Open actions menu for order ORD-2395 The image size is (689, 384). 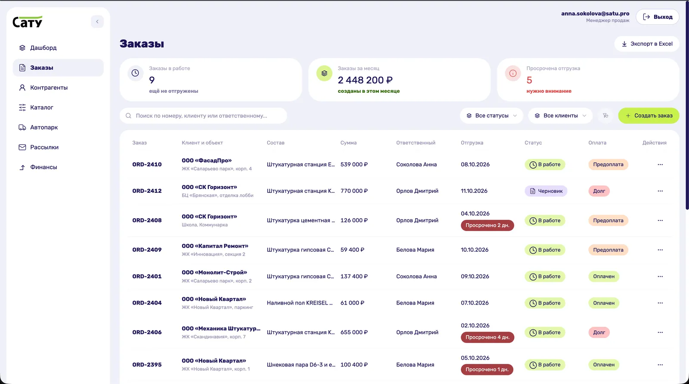tap(660, 365)
